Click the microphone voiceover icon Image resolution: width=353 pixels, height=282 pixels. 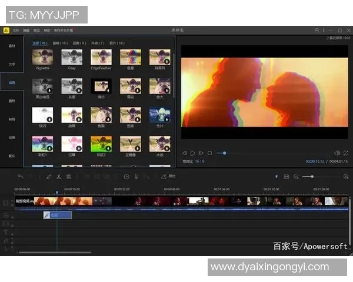tap(136, 176)
